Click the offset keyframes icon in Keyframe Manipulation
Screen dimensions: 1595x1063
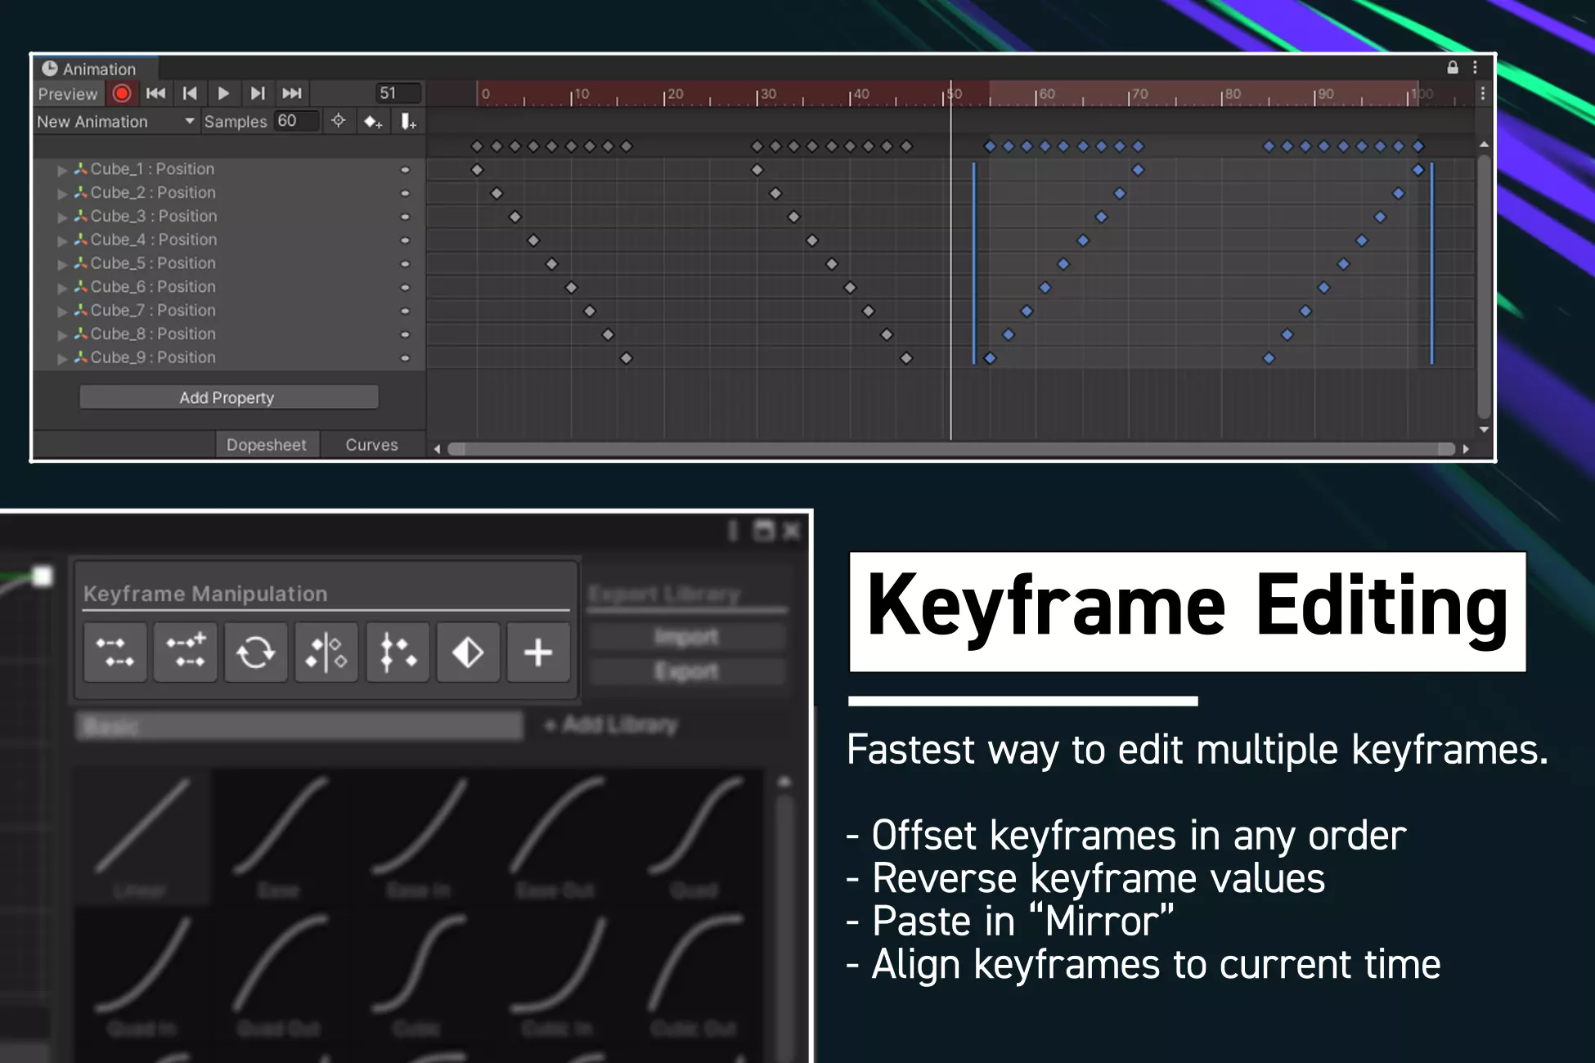115,653
